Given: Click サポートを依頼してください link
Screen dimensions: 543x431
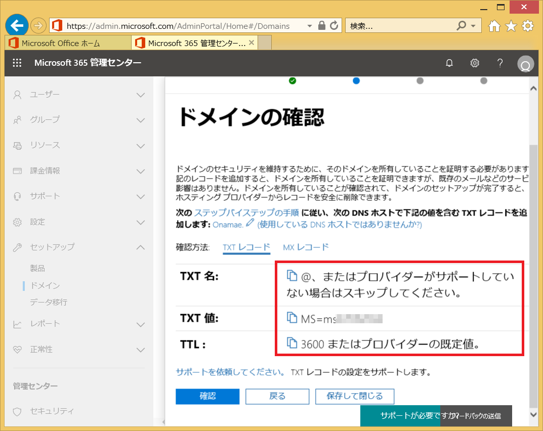Looking at the screenshot, I should tap(230, 372).
